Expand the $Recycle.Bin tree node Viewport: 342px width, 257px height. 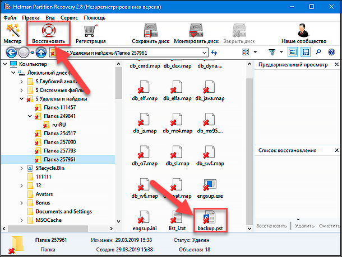(x=22, y=168)
